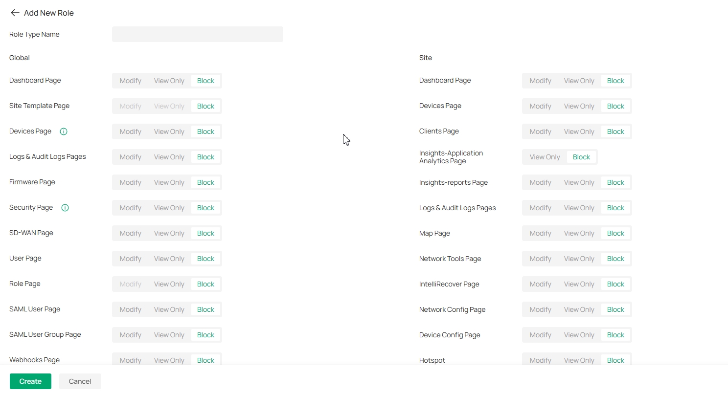The width and height of the screenshot is (728, 394).
Task: Select Modify for Insights-reports Page
Action: [x=540, y=182]
